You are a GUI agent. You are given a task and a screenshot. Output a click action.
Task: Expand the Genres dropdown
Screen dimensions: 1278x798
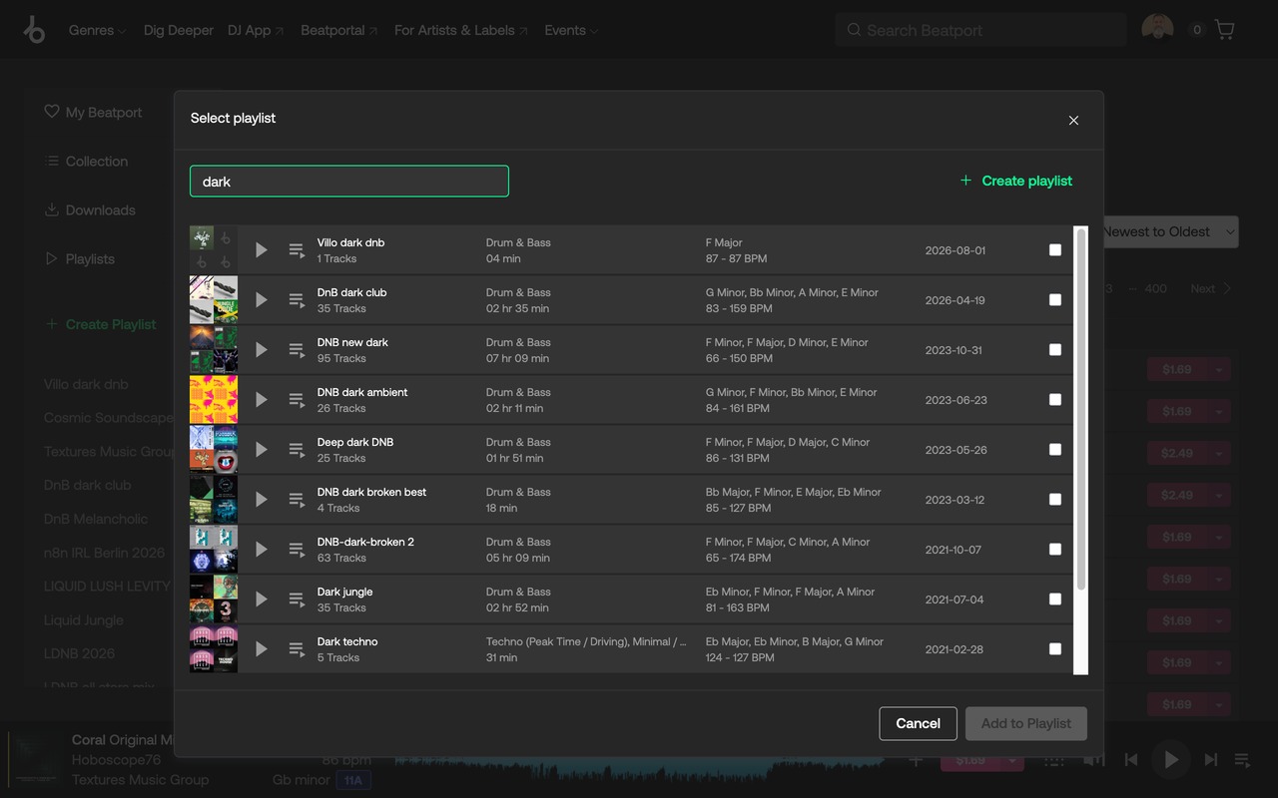point(97,30)
